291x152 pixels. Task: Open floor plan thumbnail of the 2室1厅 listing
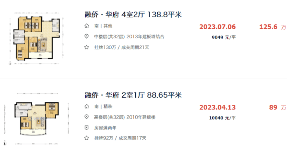click(x=37, y=119)
